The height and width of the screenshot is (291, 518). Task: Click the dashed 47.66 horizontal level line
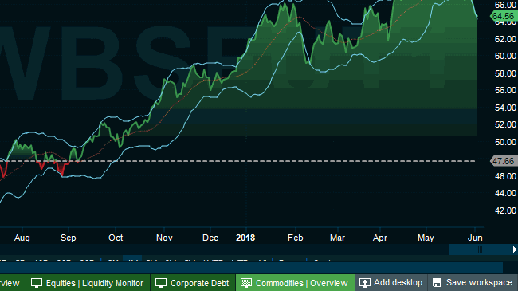coord(237,161)
